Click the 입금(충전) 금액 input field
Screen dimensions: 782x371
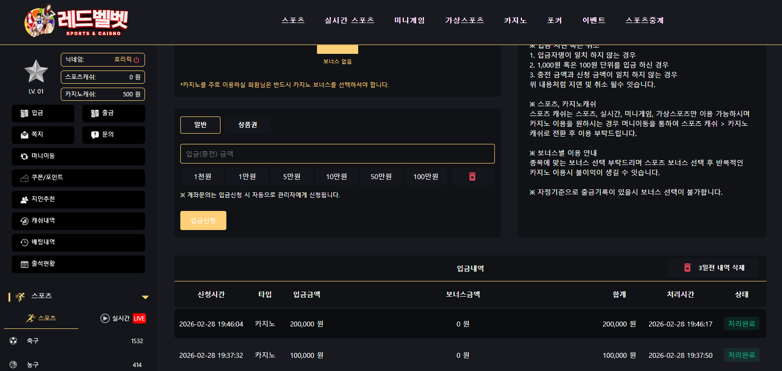338,154
